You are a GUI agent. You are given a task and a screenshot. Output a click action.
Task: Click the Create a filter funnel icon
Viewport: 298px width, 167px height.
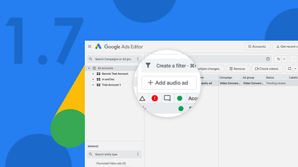pos(148,65)
